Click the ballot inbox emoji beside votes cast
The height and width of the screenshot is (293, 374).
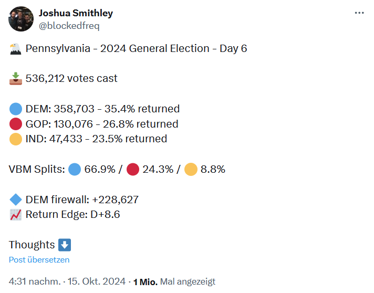tap(16, 79)
